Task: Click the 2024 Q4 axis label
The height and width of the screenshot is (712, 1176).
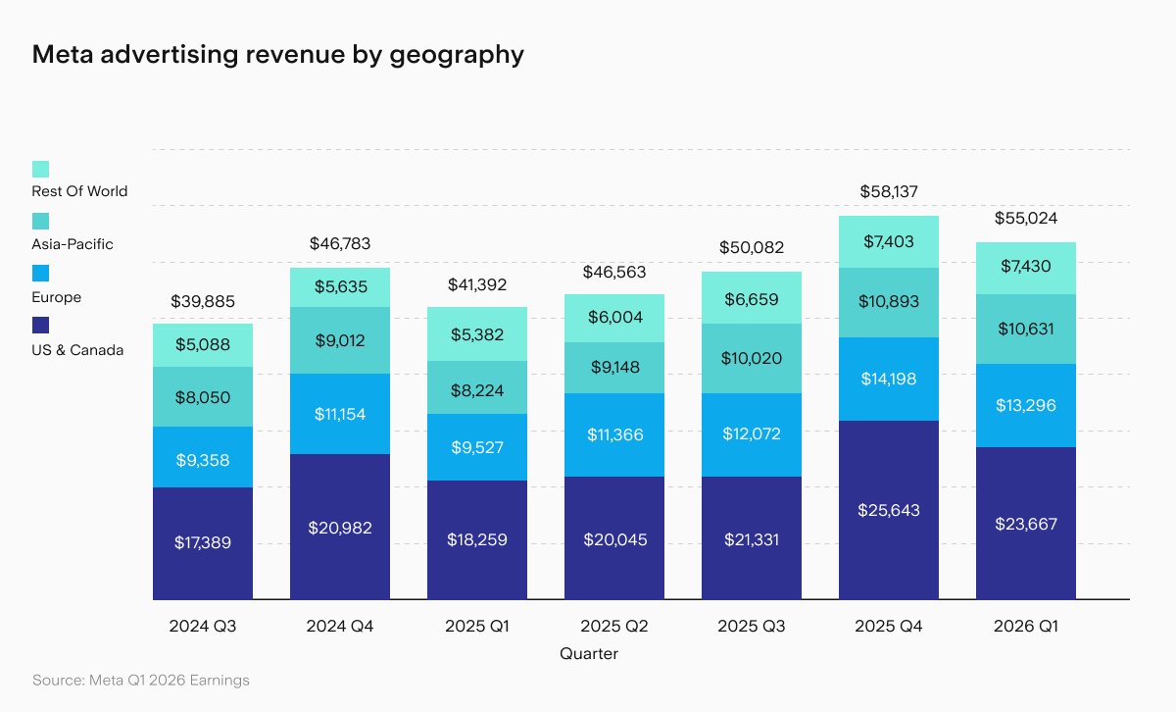Action: tap(340, 626)
